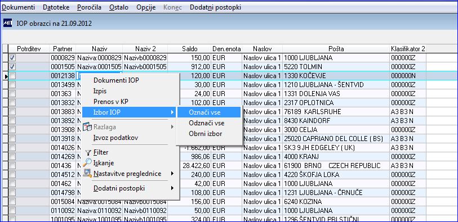Open the Opcije menu

[x=146, y=7]
